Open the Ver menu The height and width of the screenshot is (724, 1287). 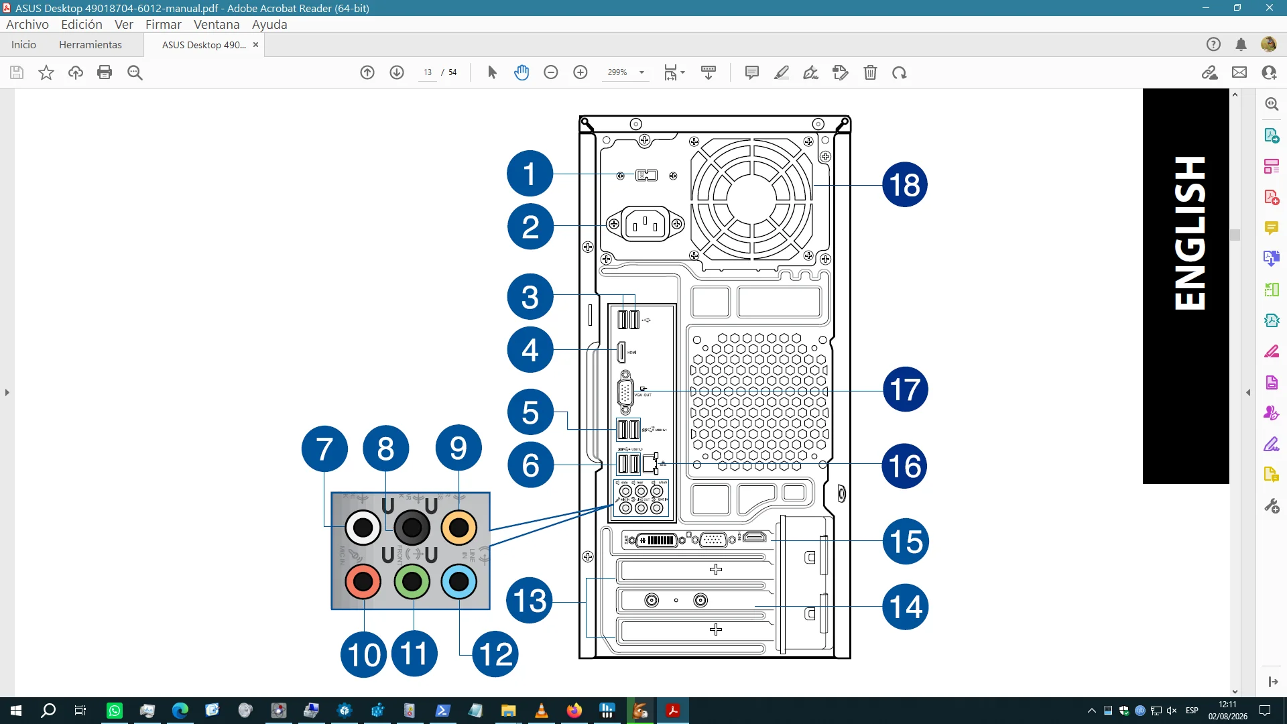124,24
